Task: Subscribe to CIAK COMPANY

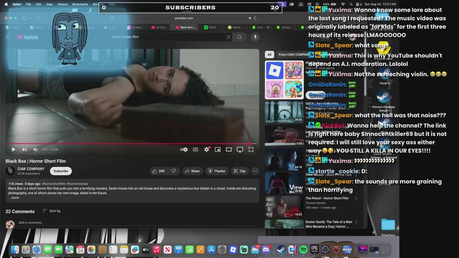Action: [x=61, y=171]
